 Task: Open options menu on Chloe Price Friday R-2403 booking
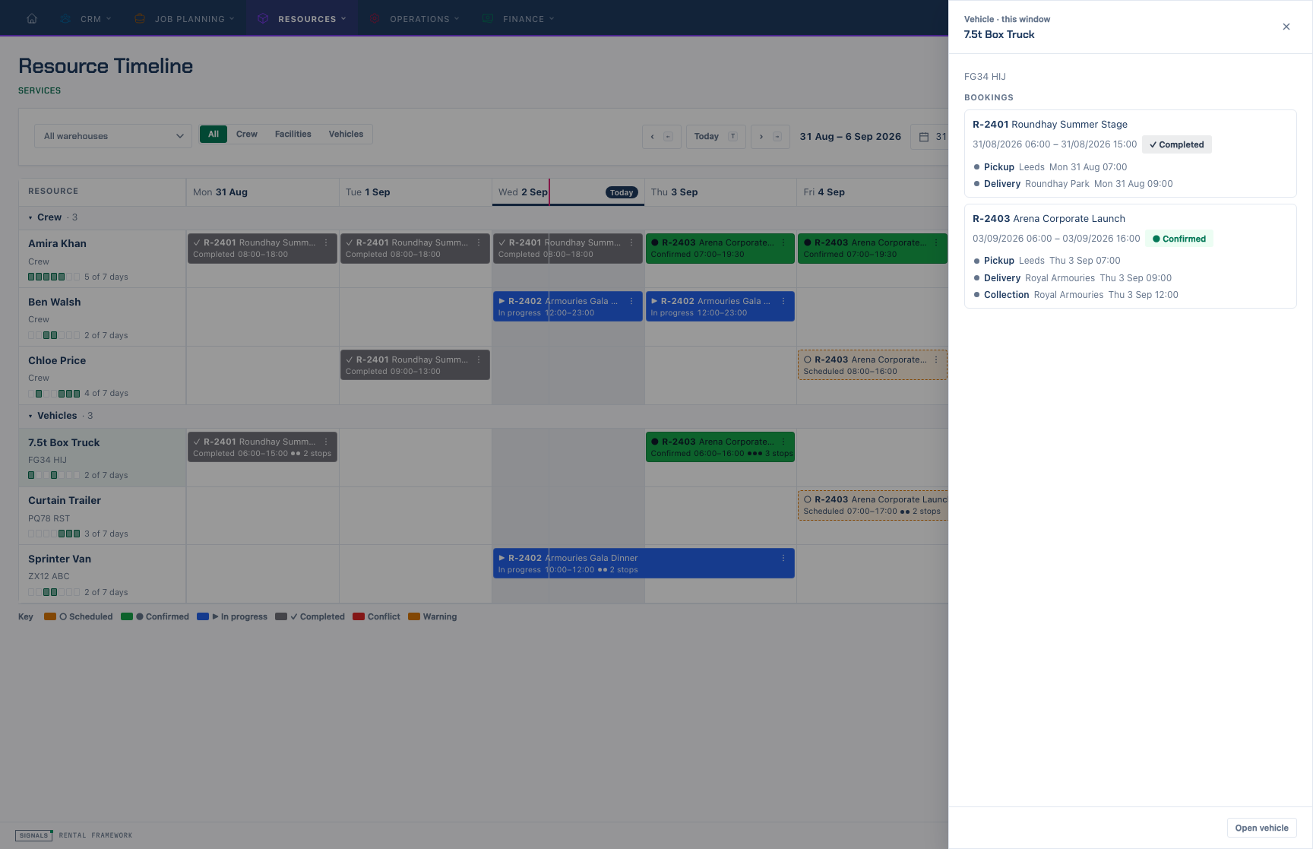[x=936, y=360]
